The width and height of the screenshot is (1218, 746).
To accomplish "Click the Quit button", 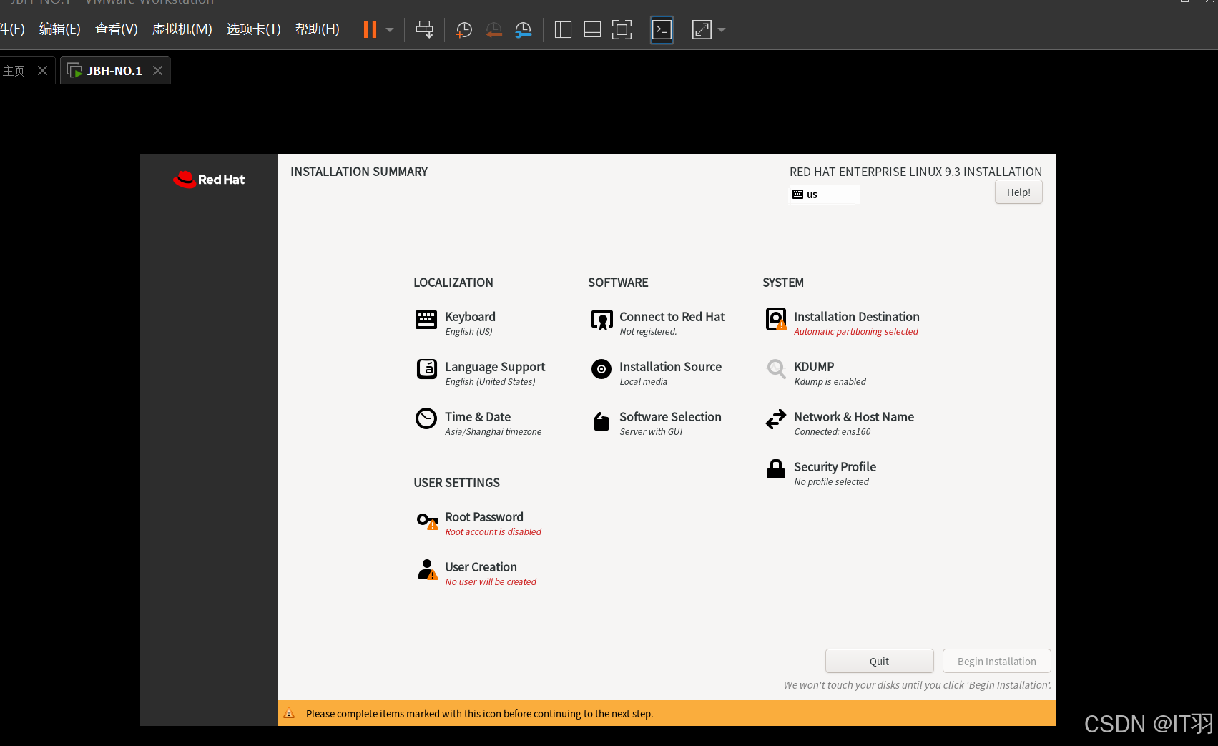I will [x=879, y=661].
